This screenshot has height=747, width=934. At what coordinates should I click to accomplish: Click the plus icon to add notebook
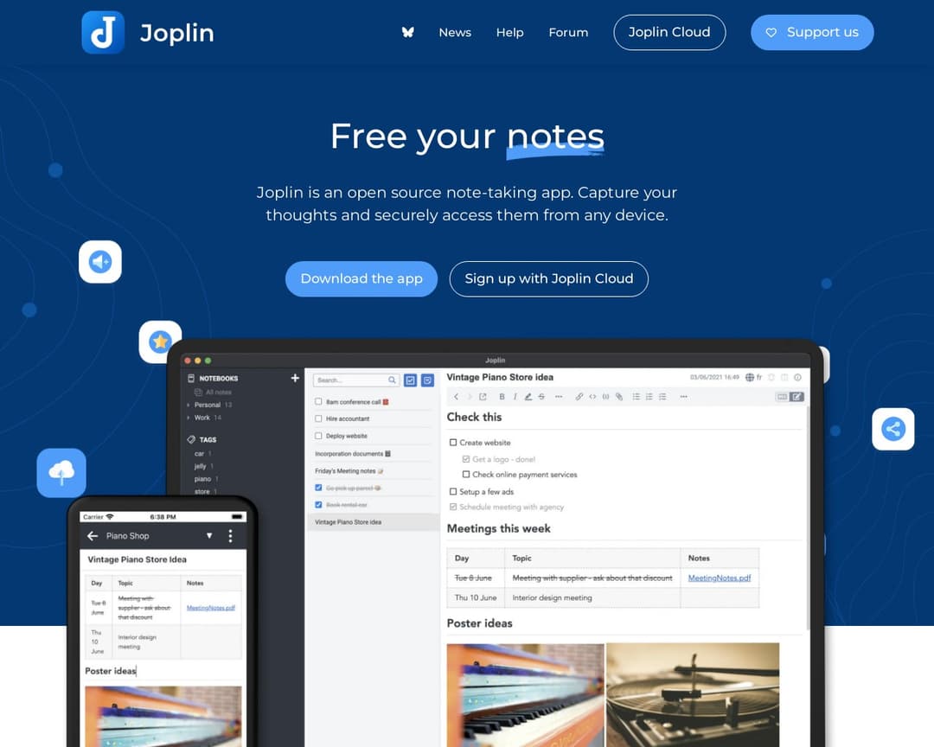pyautogui.click(x=295, y=378)
